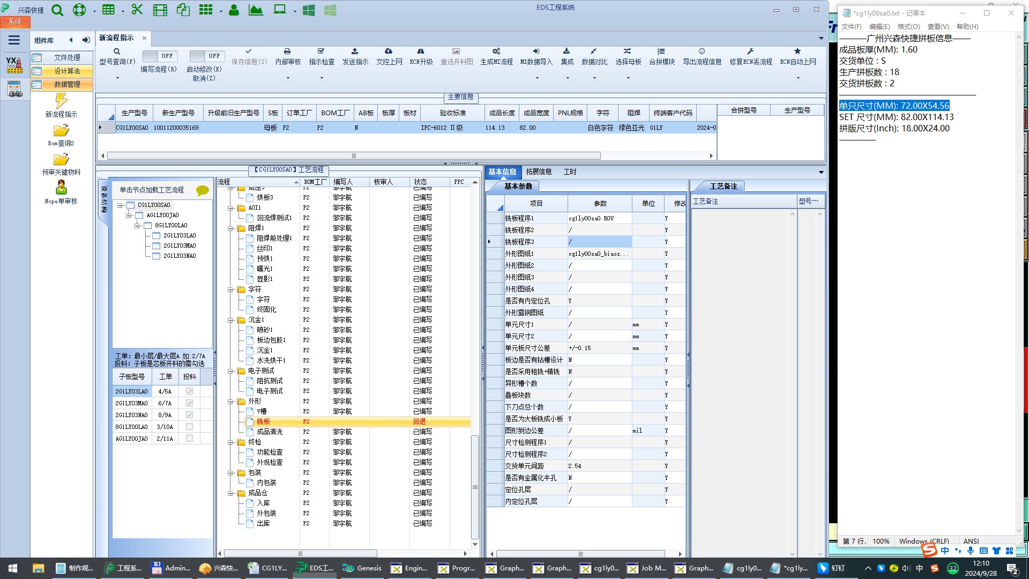Image resolution: width=1029 pixels, height=579 pixels.
Task: Open the 格式(O) menu in Notepad
Action: (908, 27)
